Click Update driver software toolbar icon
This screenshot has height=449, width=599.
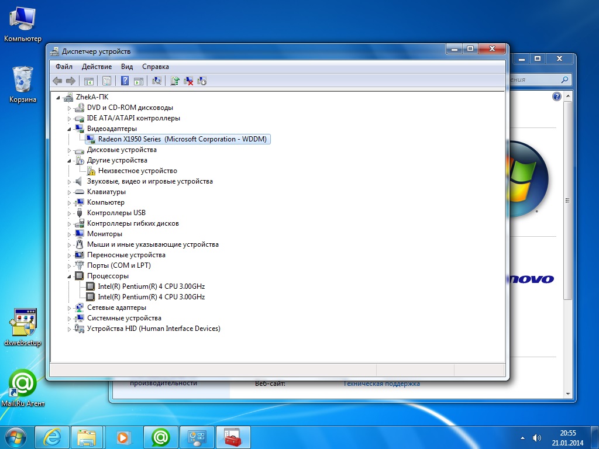click(x=174, y=81)
